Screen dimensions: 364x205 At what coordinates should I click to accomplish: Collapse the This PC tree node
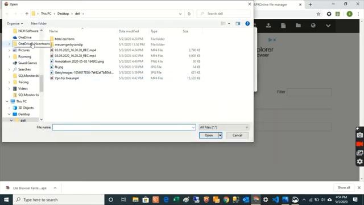pyautogui.click(x=7, y=101)
